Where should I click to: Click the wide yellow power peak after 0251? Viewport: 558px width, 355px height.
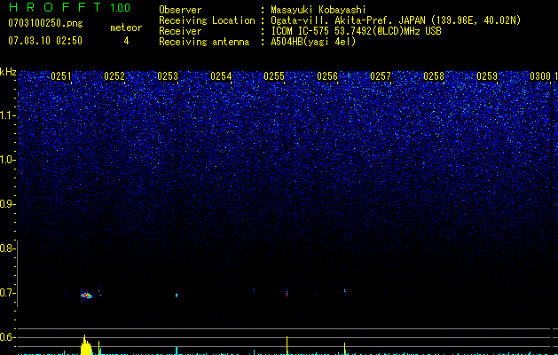coord(86,345)
